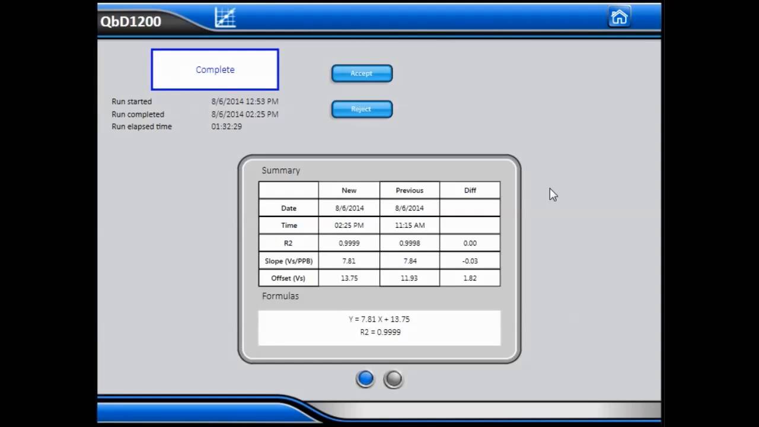
Task: Click the Complete status box
Action: (x=215, y=69)
